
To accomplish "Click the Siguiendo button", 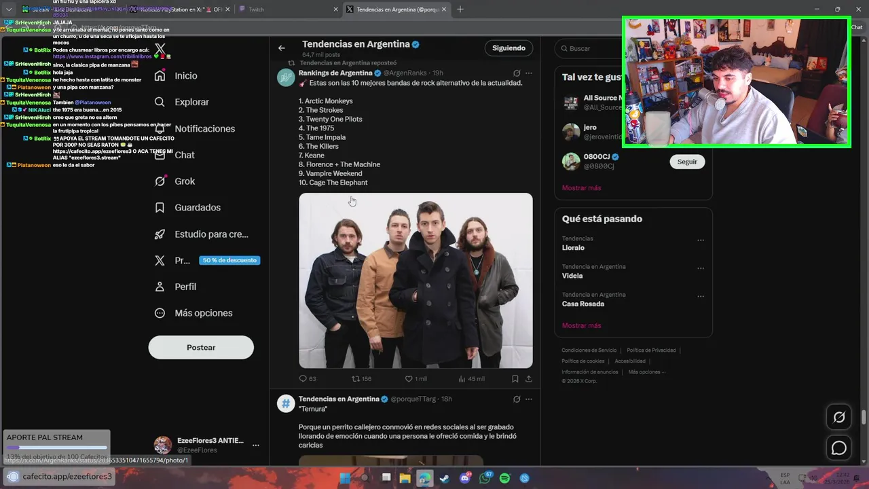I will click(509, 48).
